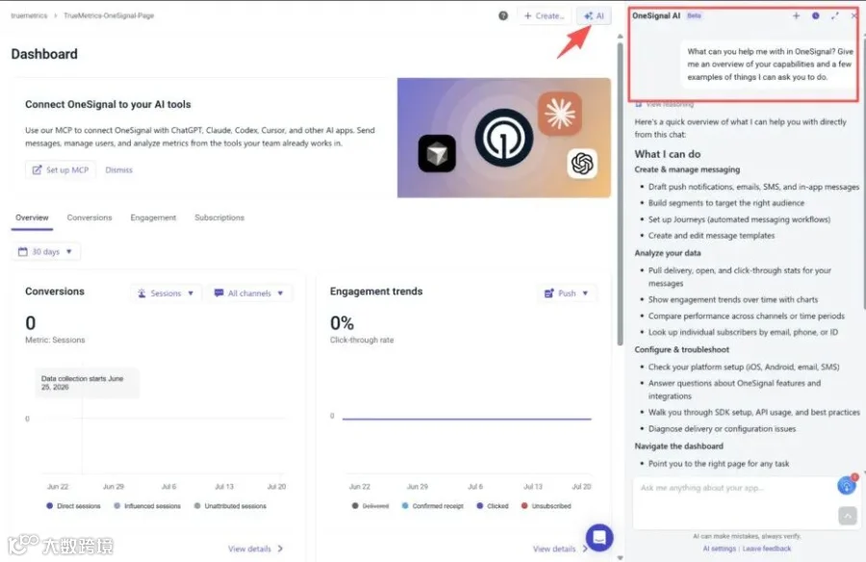Screen dimensions: 866x562
Task: Click the send arrow button in chat
Action: (x=847, y=516)
